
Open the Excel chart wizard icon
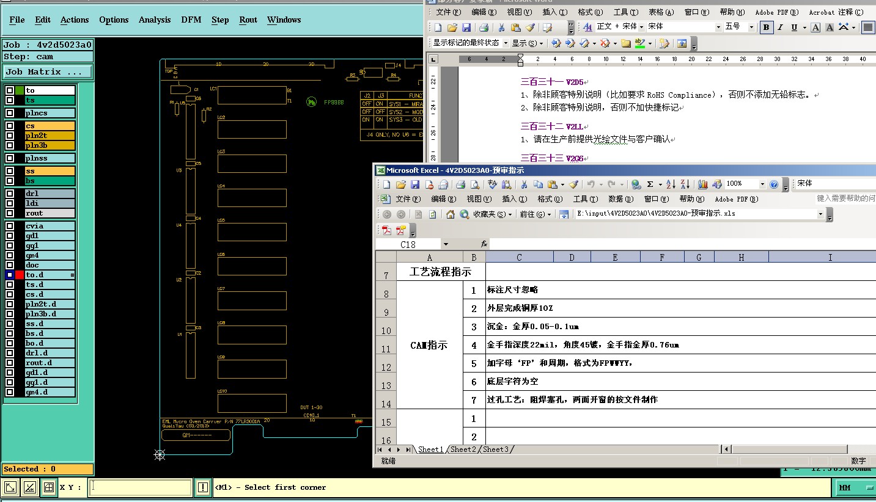point(703,184)
